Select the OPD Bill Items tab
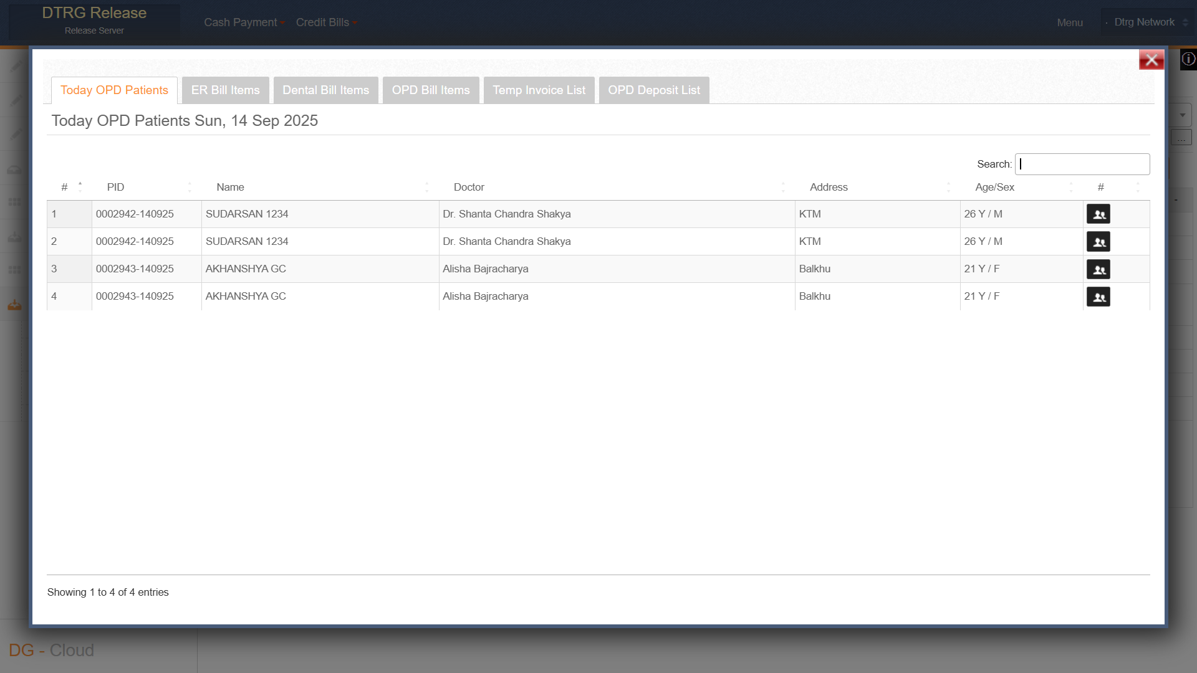The width and height of the screenshot is (1197, 673). pos(431,90)
